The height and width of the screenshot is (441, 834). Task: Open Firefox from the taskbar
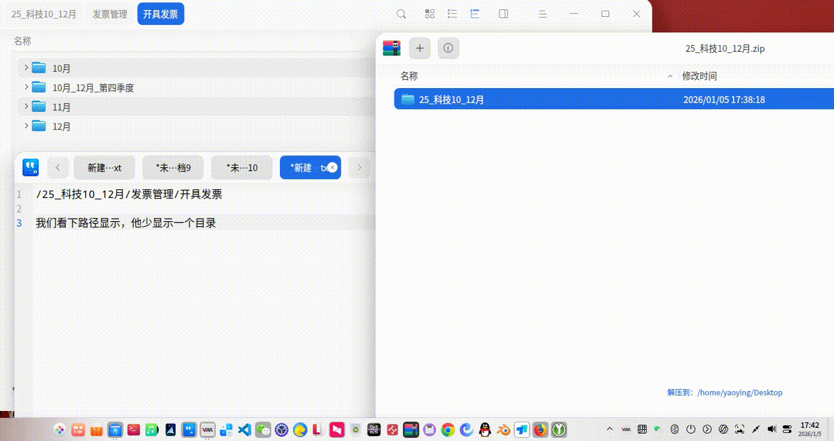540,430
